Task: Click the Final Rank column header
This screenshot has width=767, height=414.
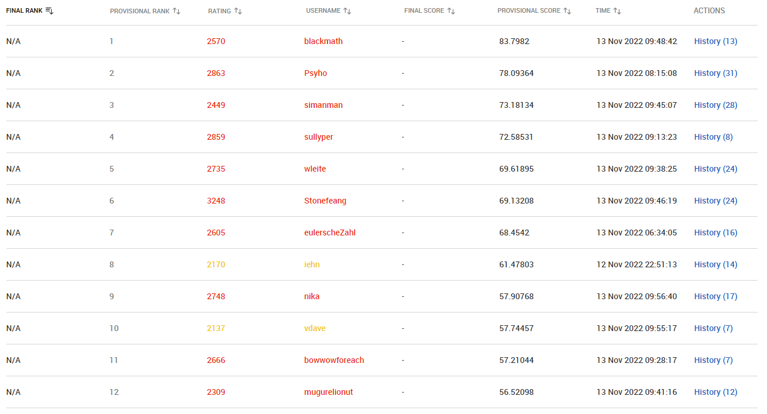Action: tap(24, 11)
